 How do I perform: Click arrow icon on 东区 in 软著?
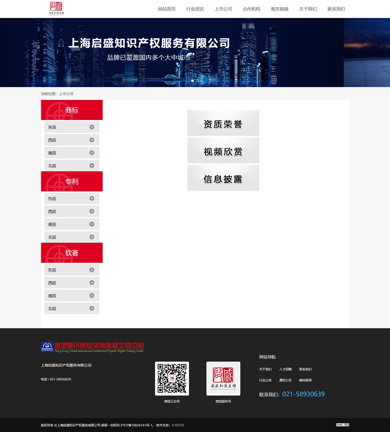(92, 270)
